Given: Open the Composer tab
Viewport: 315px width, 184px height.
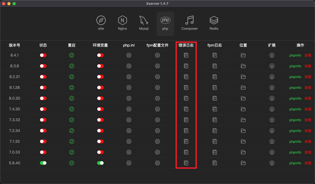Looking at the screenshot, I should coord(190,23).
